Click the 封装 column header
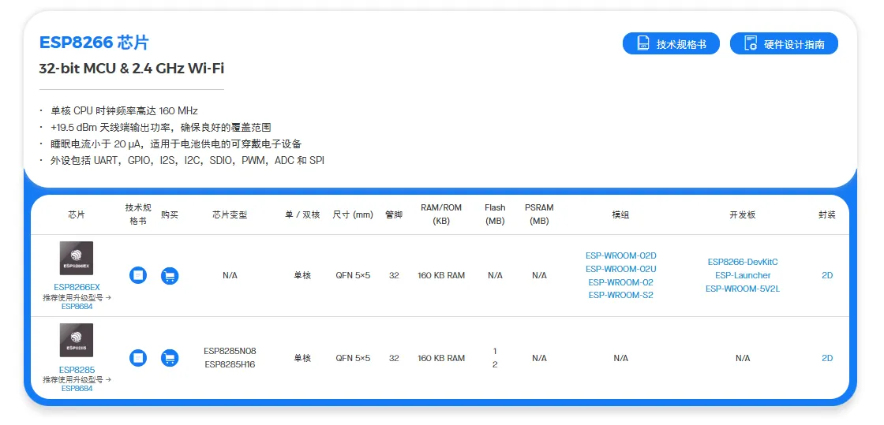The width and height of the screenshot is (884, 425). (x=827, y=214)
